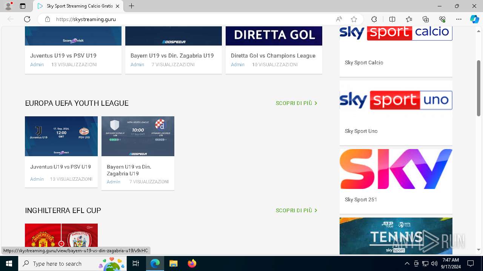This screenshot has height=271, width=483.
Task: Open Task View on taskbar
Action: [136, 263]
